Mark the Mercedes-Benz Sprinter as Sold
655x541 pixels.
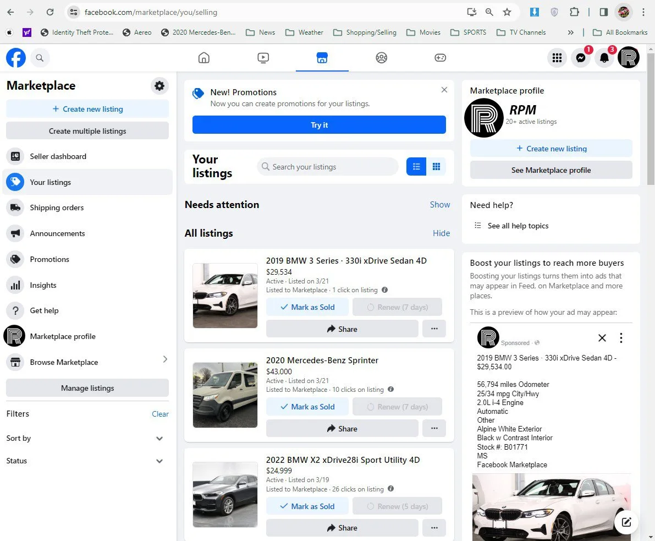[x=307, y=406]
